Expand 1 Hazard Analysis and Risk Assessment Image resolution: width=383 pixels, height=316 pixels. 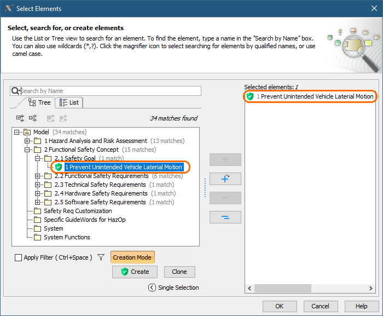[x=27, y=141]
